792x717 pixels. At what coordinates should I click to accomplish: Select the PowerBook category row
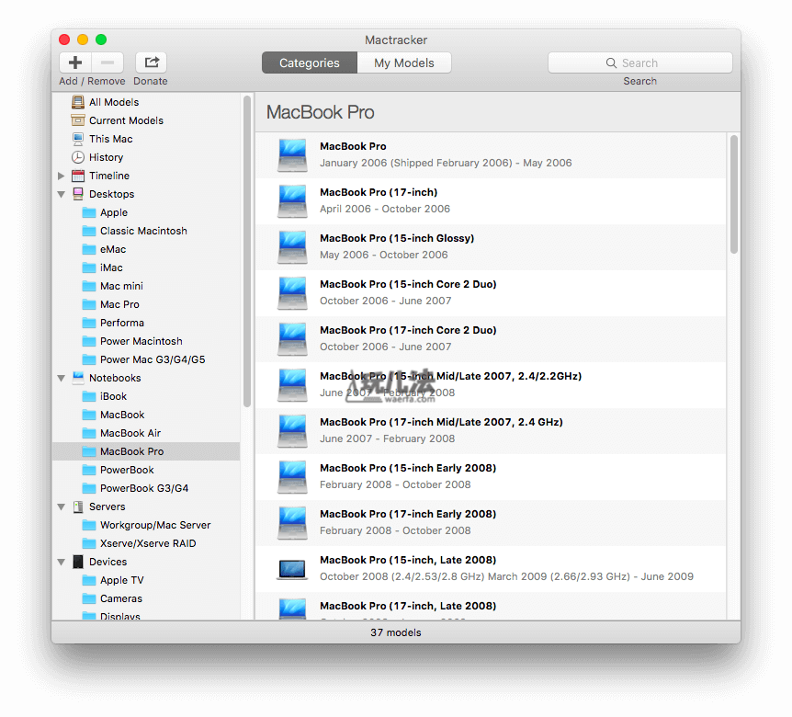point(146,470)
